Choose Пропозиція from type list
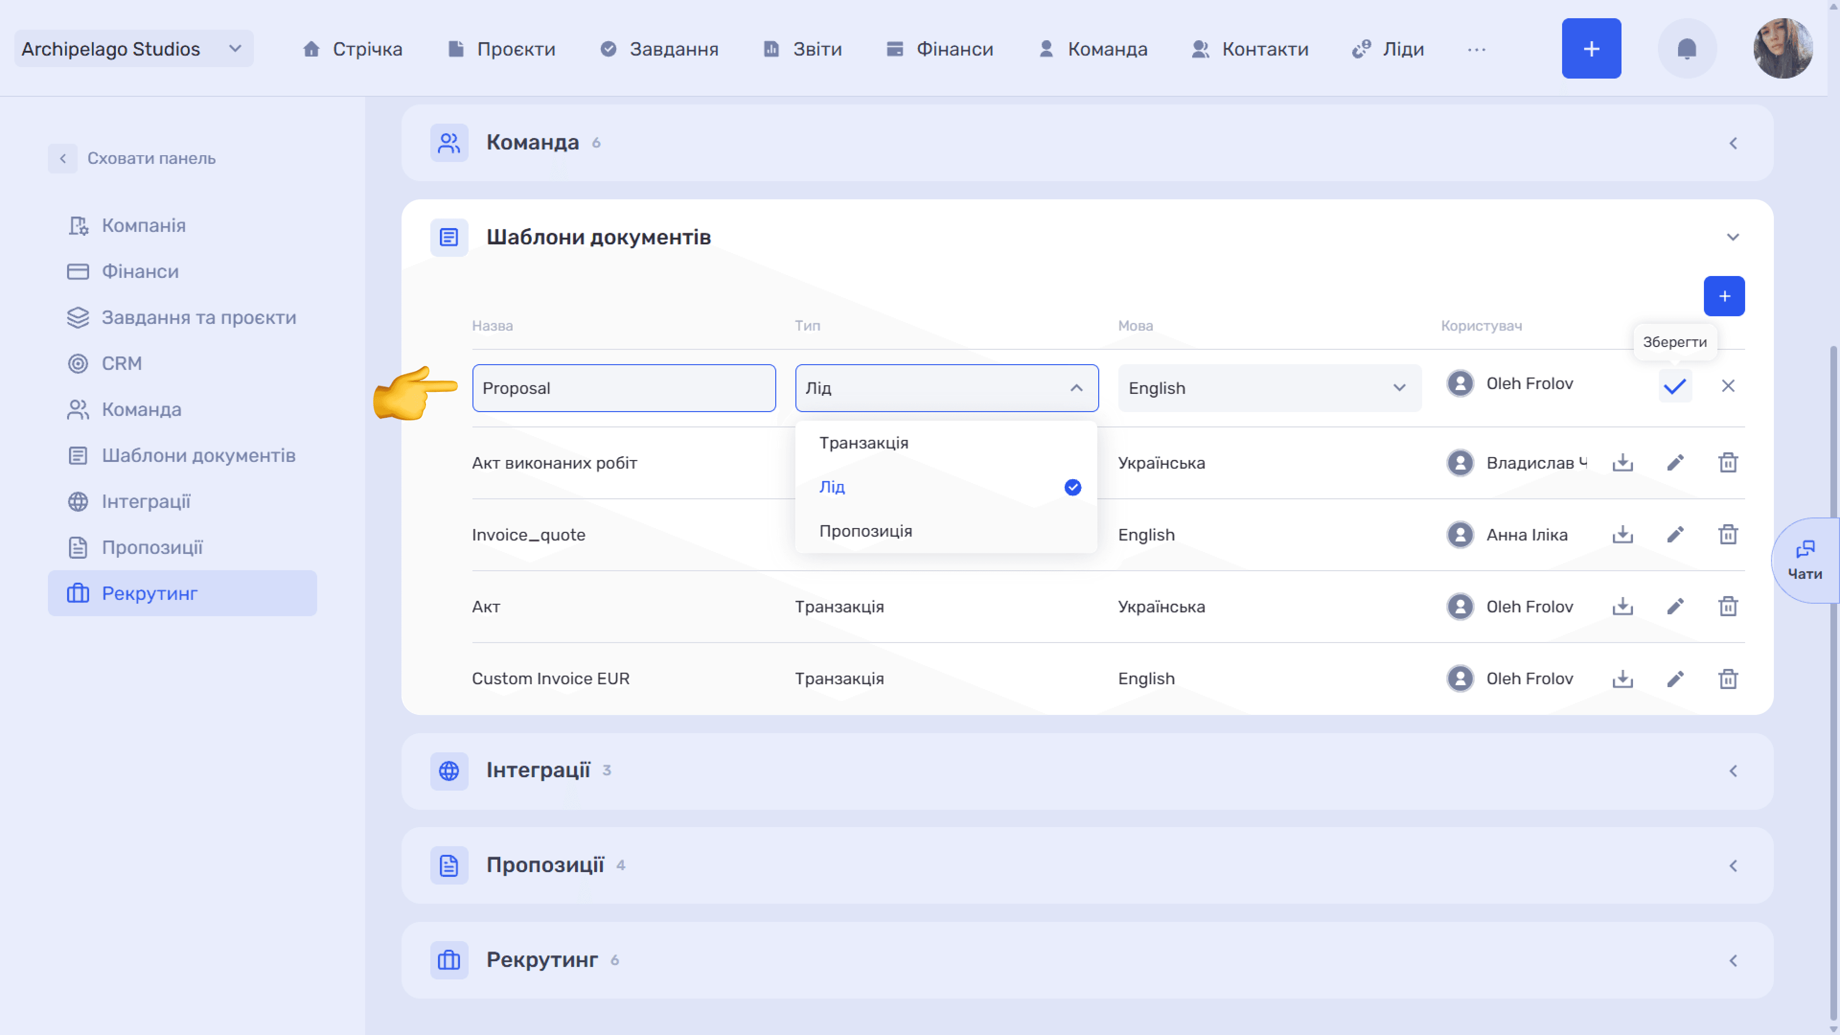The height and width of the screenshot is (1035, 1840). [946, 531]
